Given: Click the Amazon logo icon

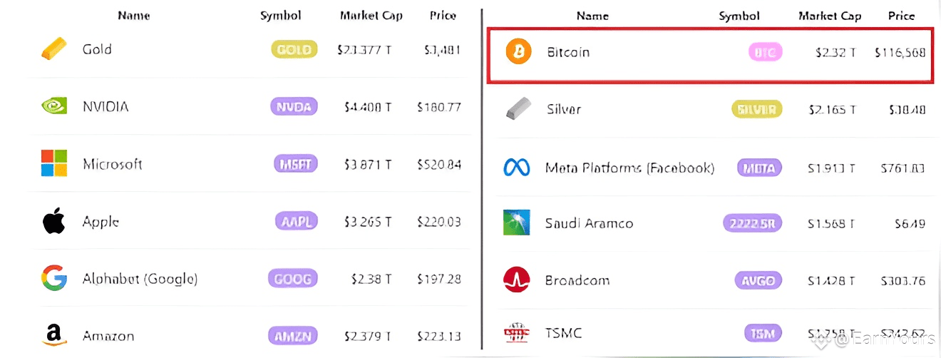Looking at the screenshot, I should (x=54, y=334).
